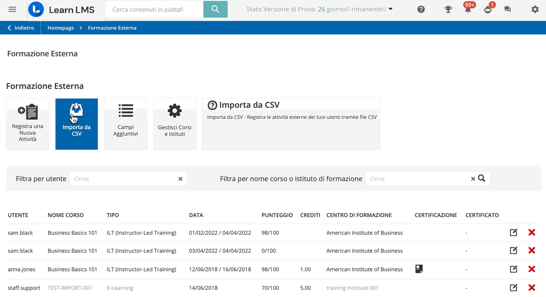Screen dimensions: 546x297
Task: Navigate back using Indietro
Action: point(19,27)
